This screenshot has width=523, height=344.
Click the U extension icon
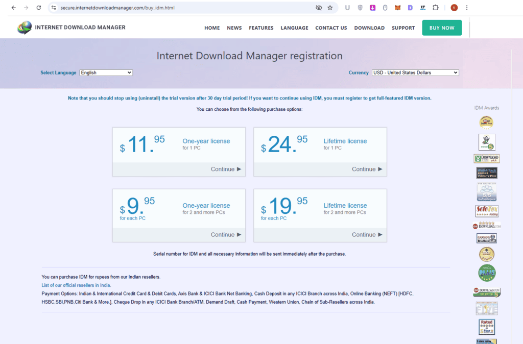click(347, 8)
